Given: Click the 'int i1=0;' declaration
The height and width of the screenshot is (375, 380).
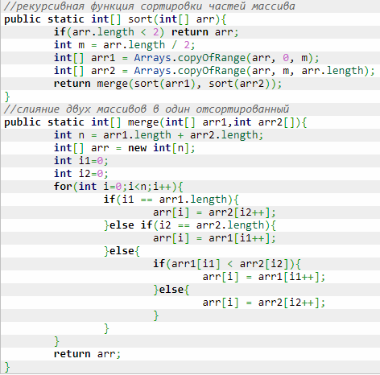Looking at the screenshot, I should pos(81,161).
